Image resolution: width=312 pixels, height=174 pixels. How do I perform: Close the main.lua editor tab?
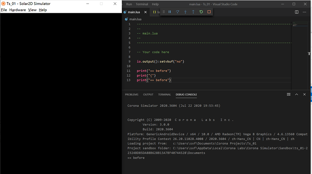click(x=145, y=12)
